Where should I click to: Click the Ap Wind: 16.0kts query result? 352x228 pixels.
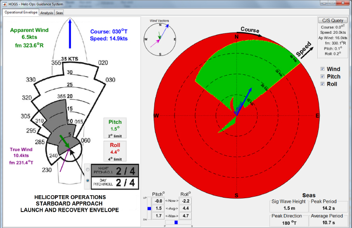point(333,38)
